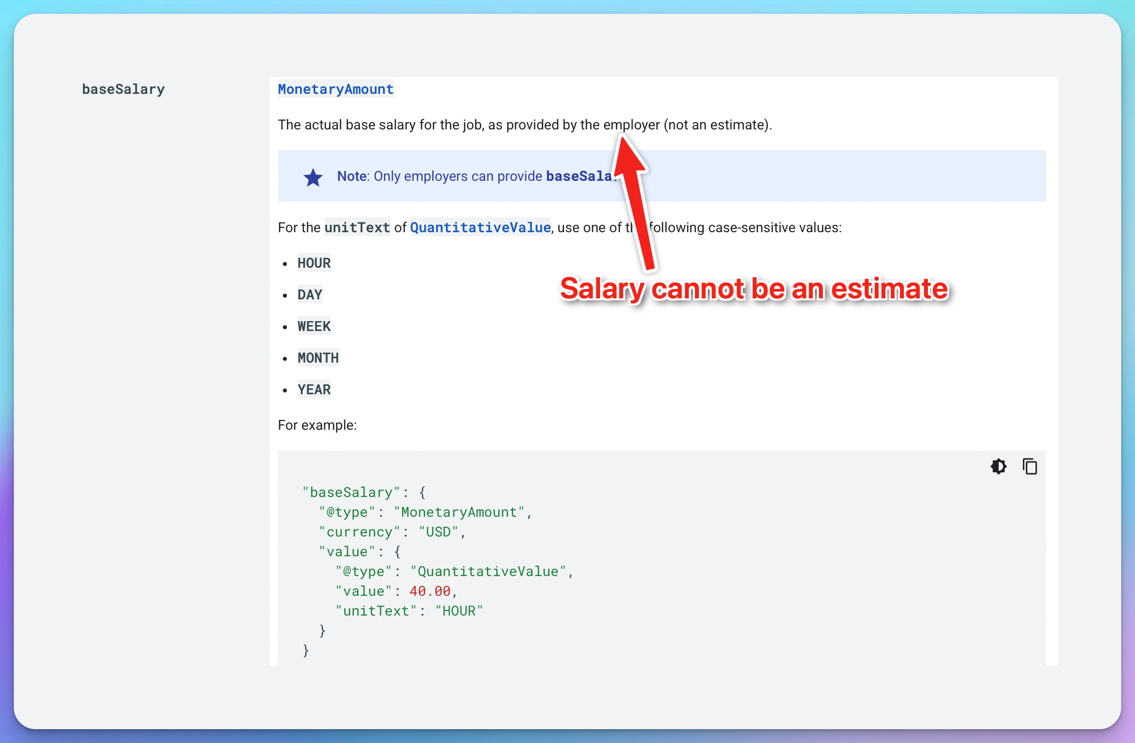Toggle dark code theme icon
Viewport: 1135px width, 743px height.
(998, 466)
